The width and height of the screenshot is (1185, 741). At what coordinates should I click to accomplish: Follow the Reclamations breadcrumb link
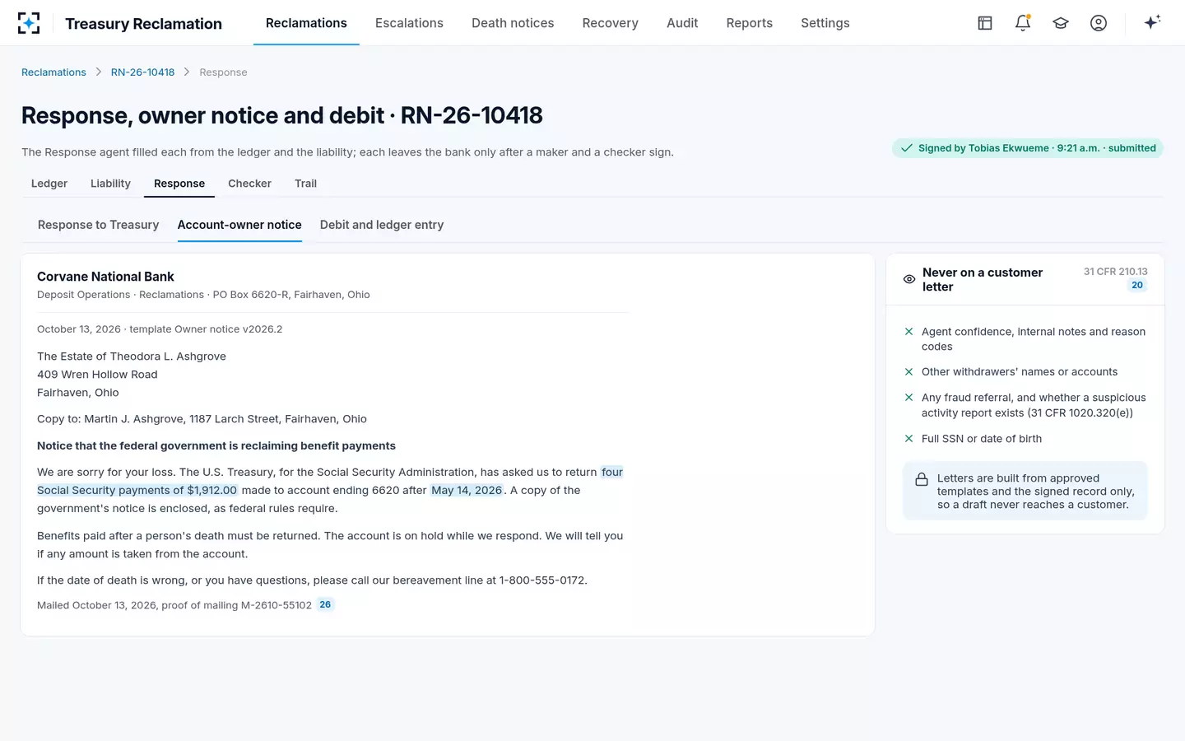53,72
